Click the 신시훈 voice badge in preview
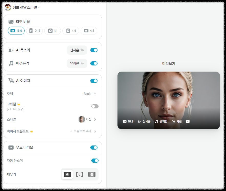This screenshot has height=191, width=226. 144,121
